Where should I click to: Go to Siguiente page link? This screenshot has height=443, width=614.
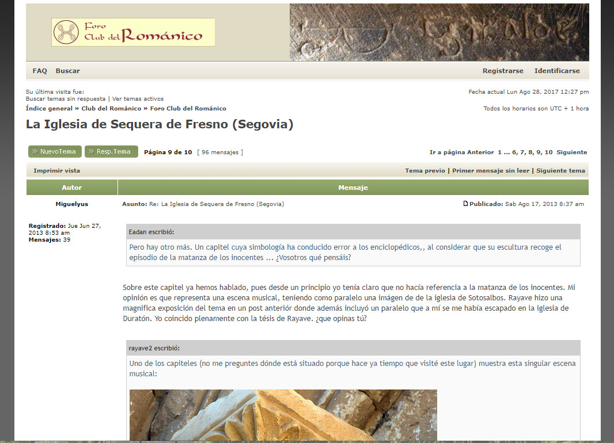(x=571, y=152)
